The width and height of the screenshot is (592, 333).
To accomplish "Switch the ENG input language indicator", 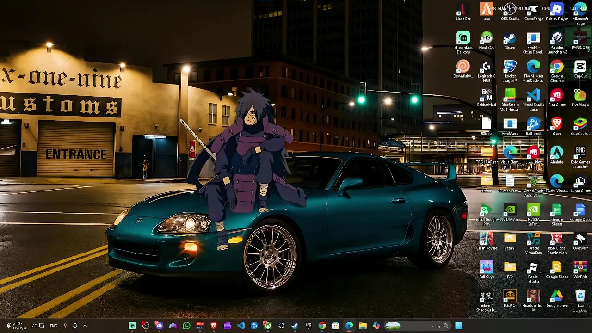I will pos(54,326).
